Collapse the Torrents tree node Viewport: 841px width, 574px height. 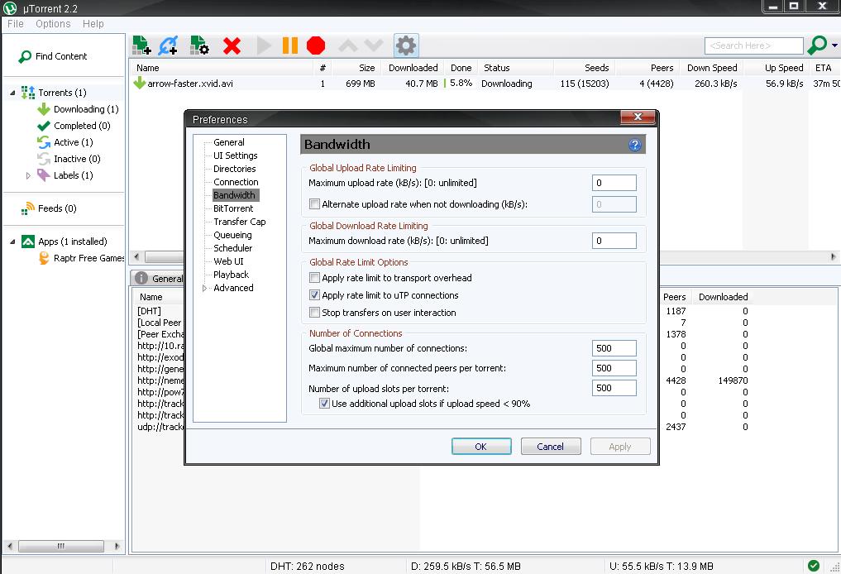coord(13,93)
